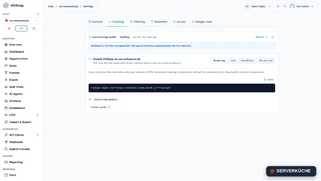321x181 pixels.
Task: Select the tracking code brackets button
Action: tap(21, 28)
